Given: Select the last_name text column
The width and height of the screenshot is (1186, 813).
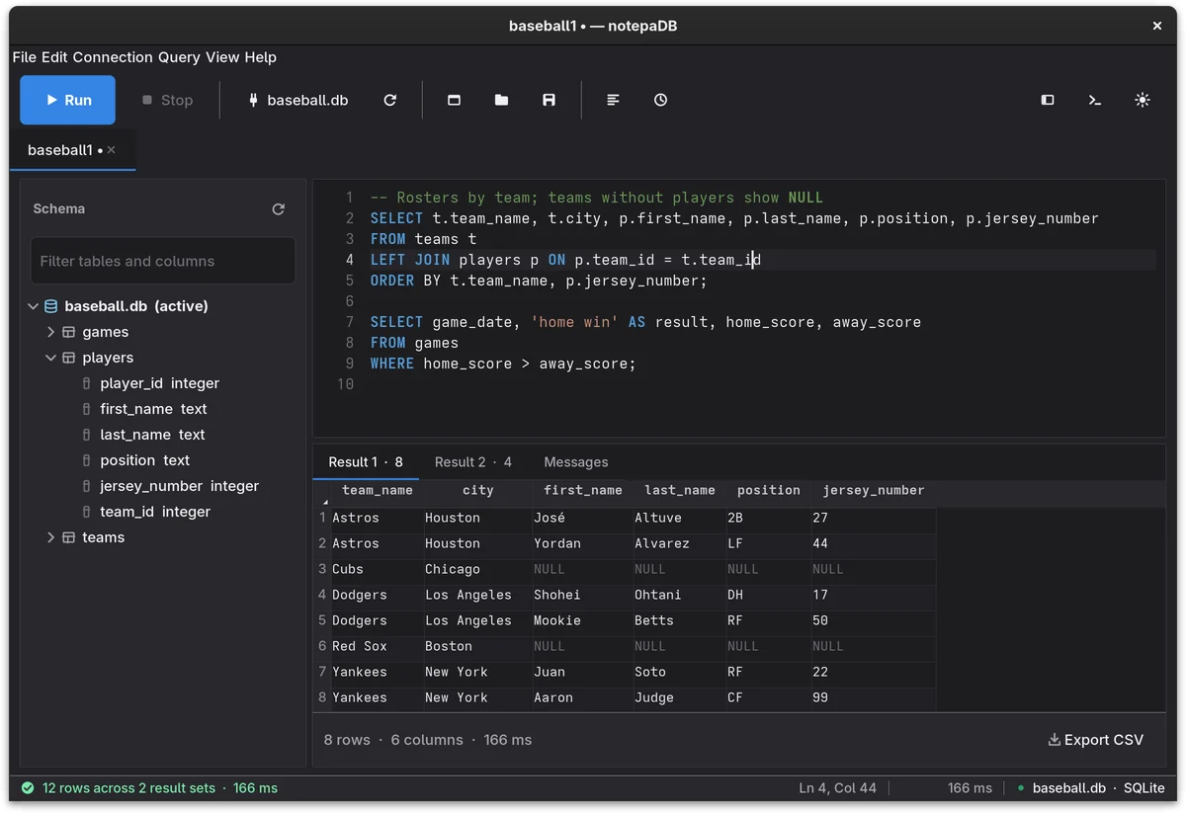Looking at the screenshot, I should pyautogui.click(x=152, y=435).
